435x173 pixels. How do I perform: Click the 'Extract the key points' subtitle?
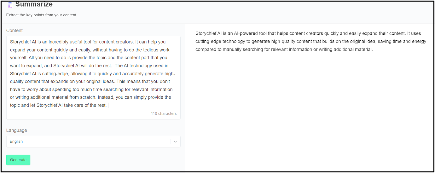tap(42, 15)
